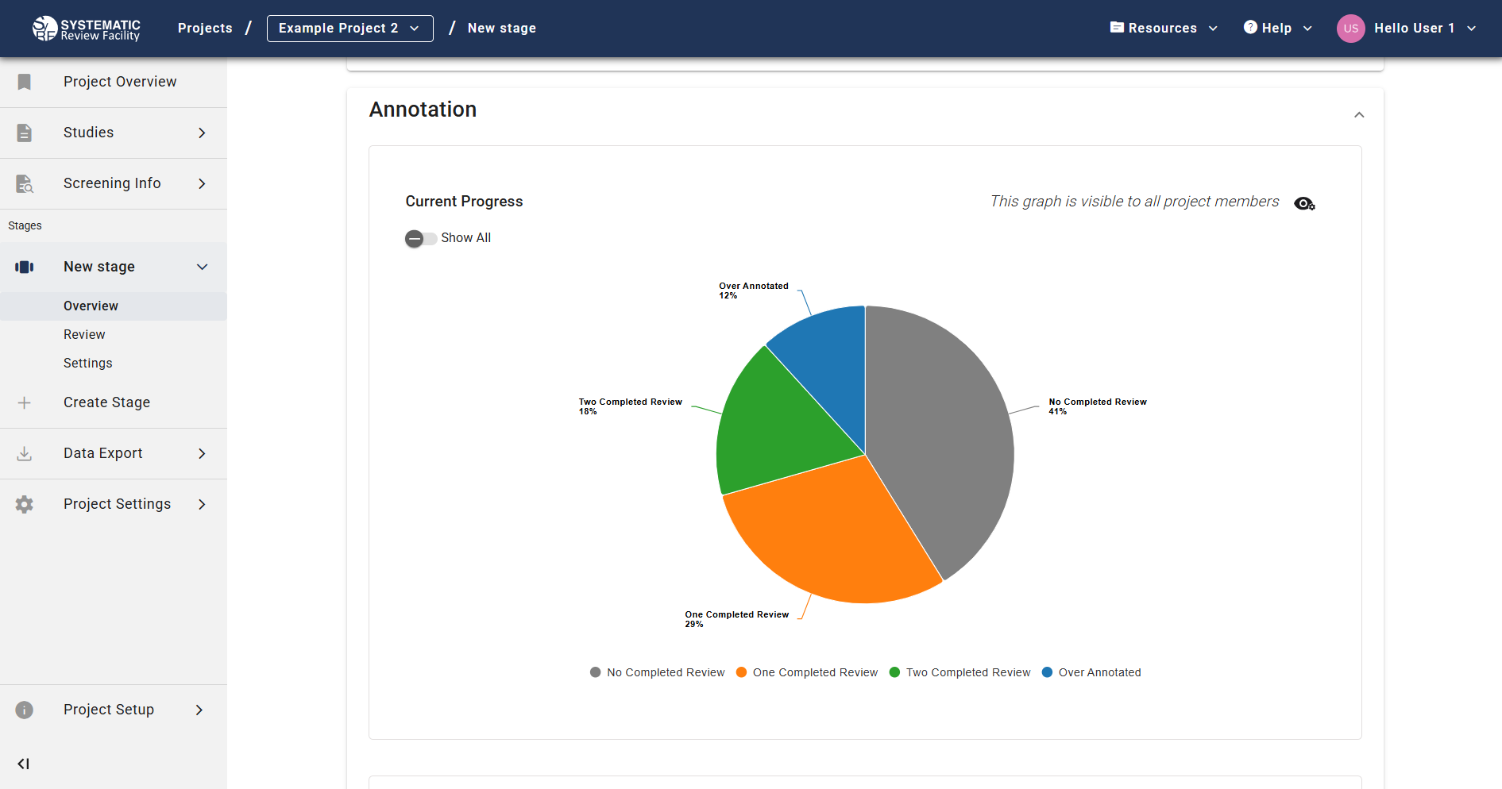The width and height of the screenshot is (1502, 789).
Task: Collapse the Annotation section
Action: point(1359,115)
